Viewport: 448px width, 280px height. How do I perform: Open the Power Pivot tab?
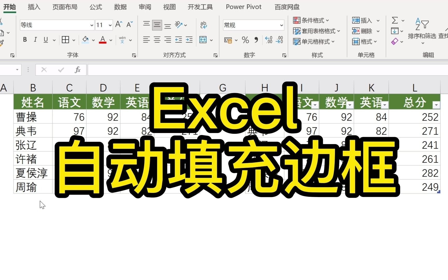(x=243, y=7)
